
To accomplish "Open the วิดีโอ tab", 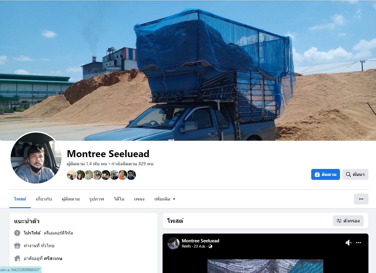I will coord(119,199).
